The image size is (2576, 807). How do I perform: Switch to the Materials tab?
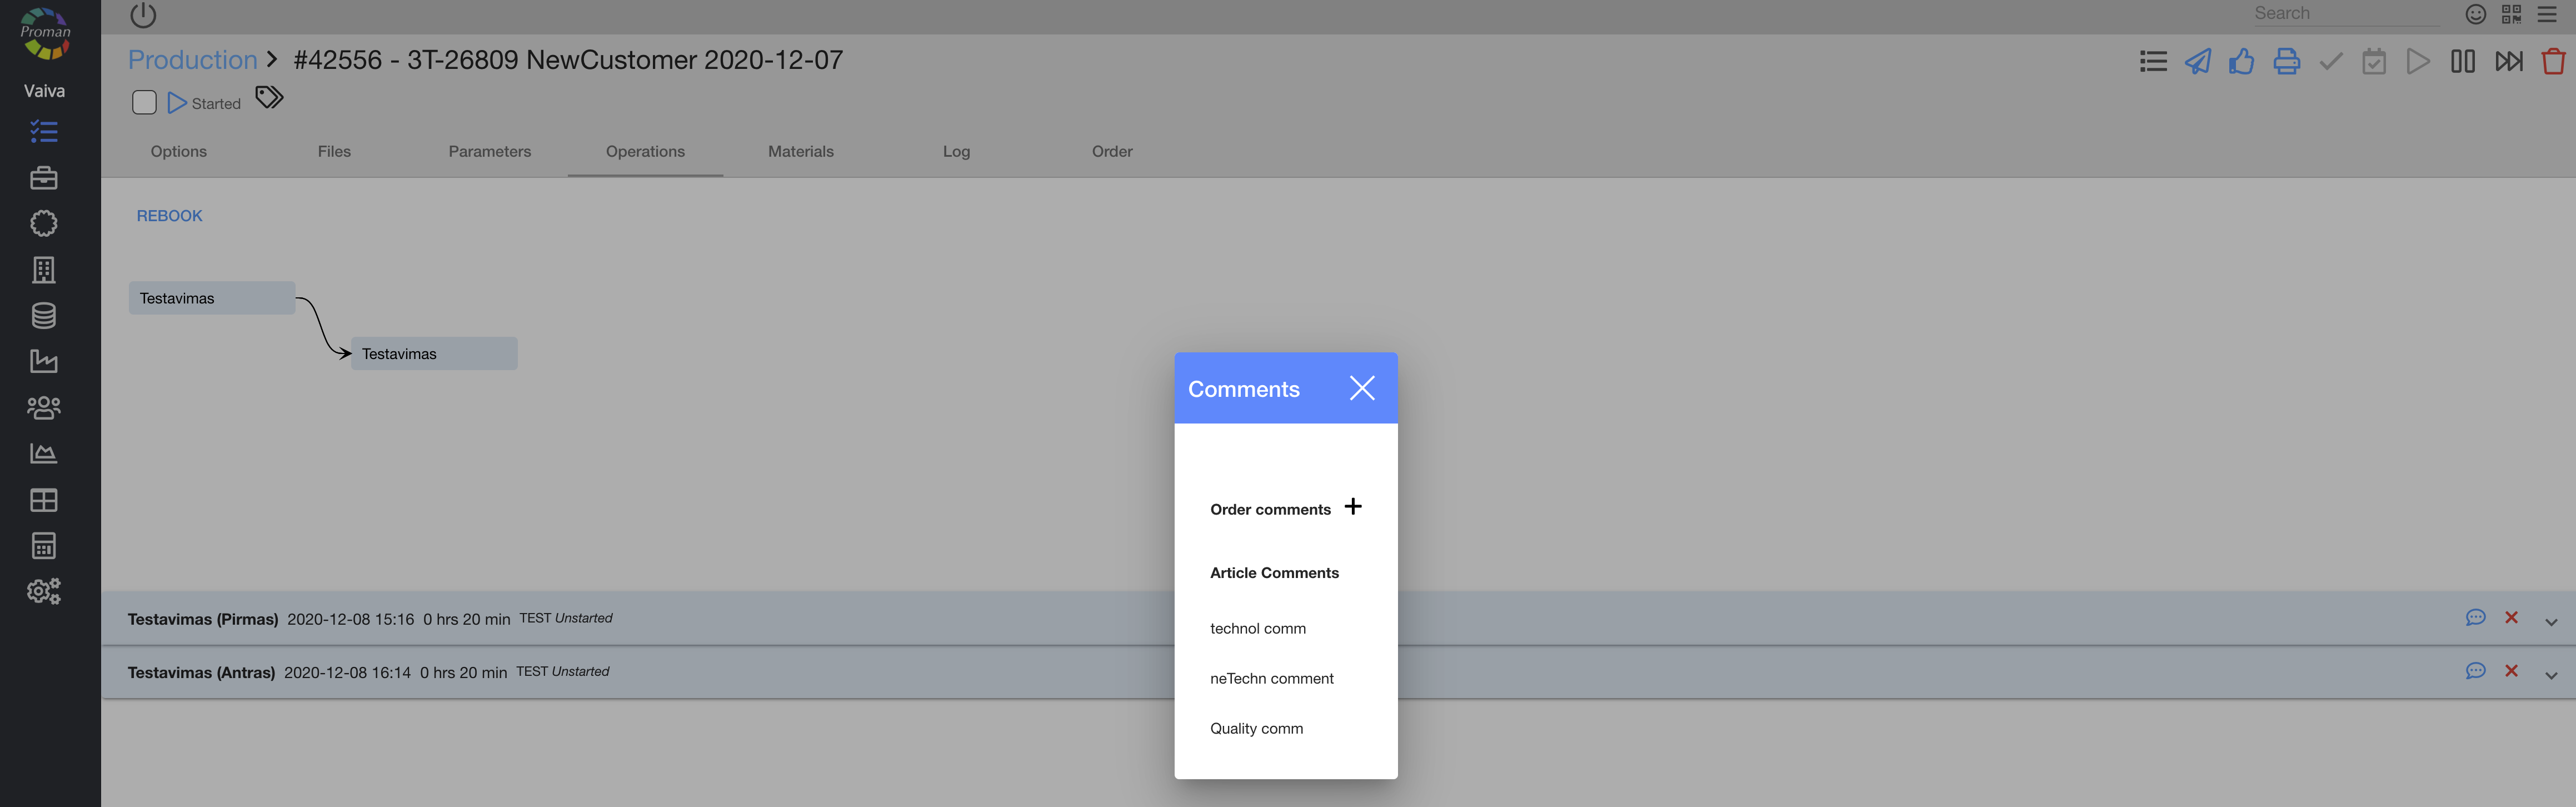pos(800,152)
